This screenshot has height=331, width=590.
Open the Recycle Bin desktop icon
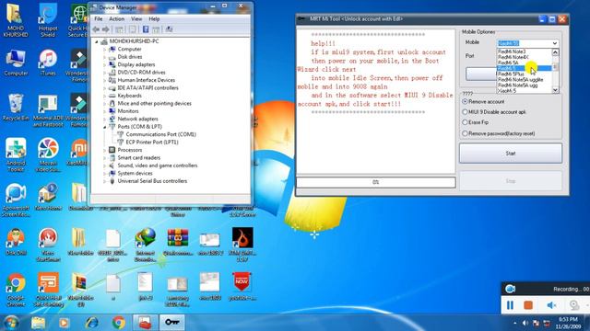pos(16,108)
